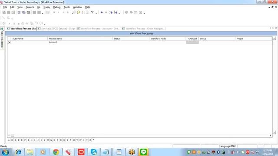278x156 pixels.
Task: Open the View menu
Action: [20, 7]
